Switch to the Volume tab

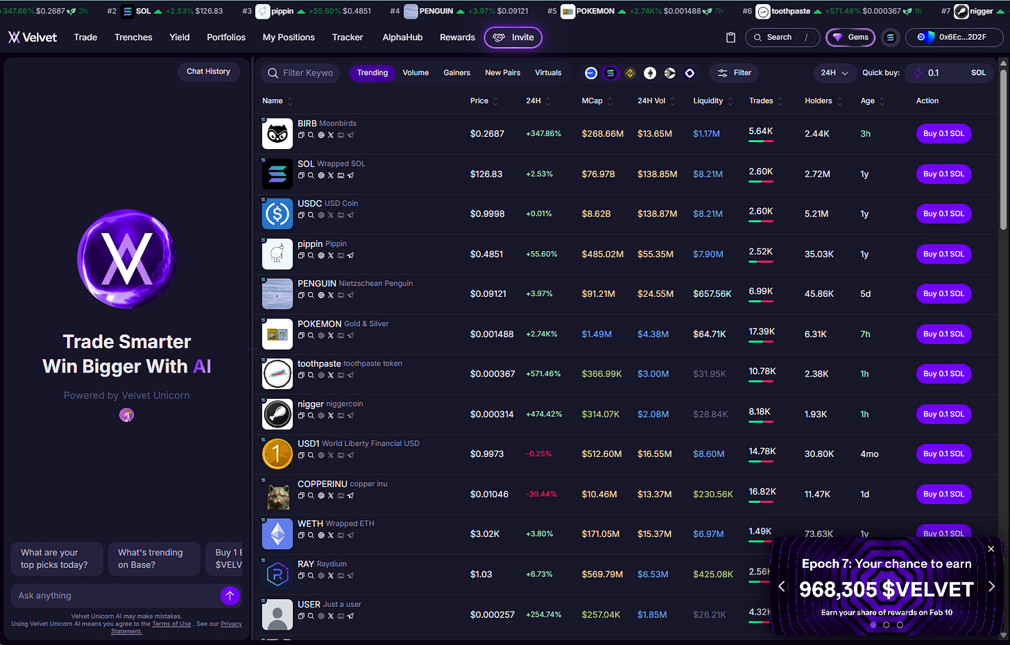tap(416, 73)
